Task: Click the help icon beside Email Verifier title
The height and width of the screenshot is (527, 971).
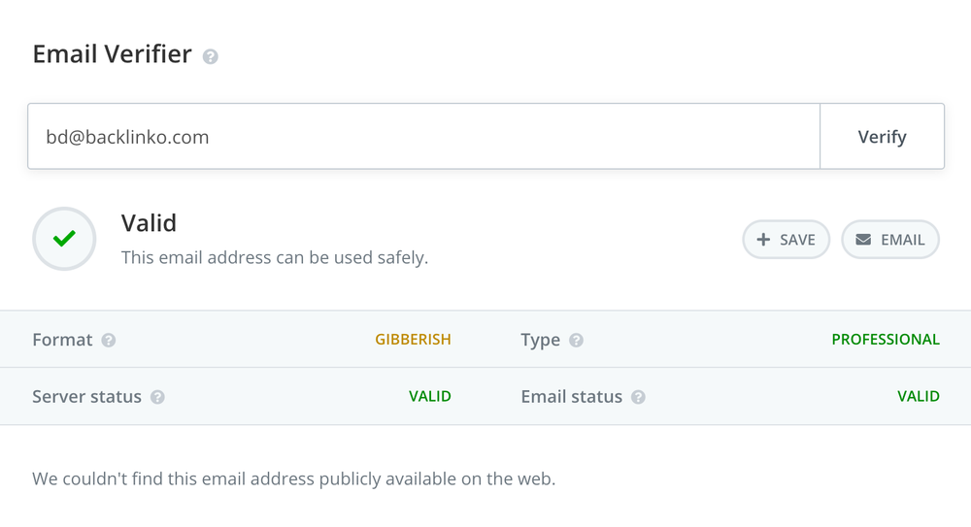Action: click(x=211, y=57)
